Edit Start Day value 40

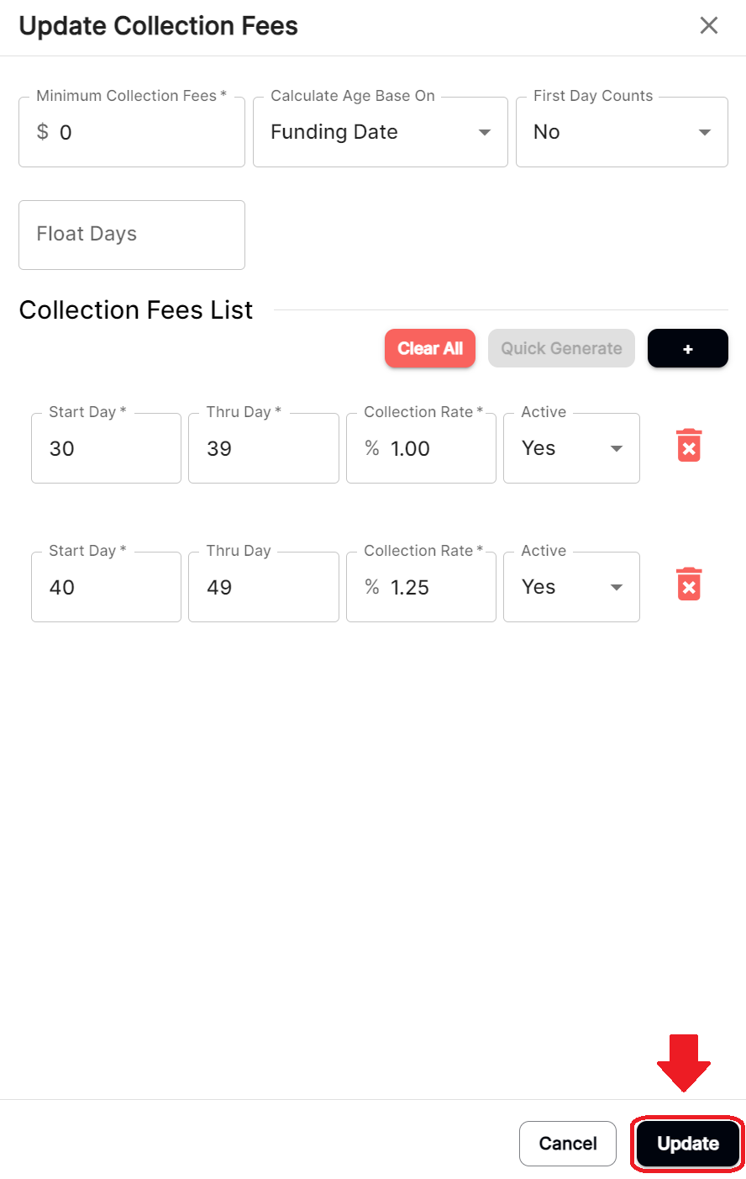[106, 588]
